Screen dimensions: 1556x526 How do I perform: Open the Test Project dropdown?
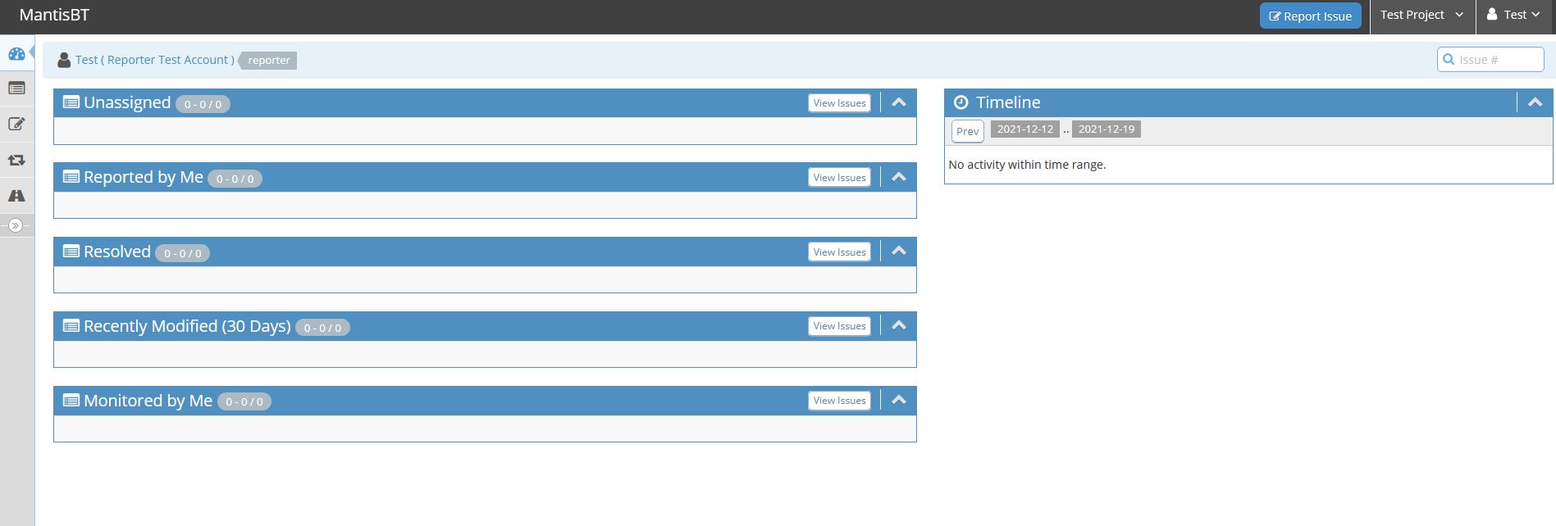click(x=1421, y=16)
